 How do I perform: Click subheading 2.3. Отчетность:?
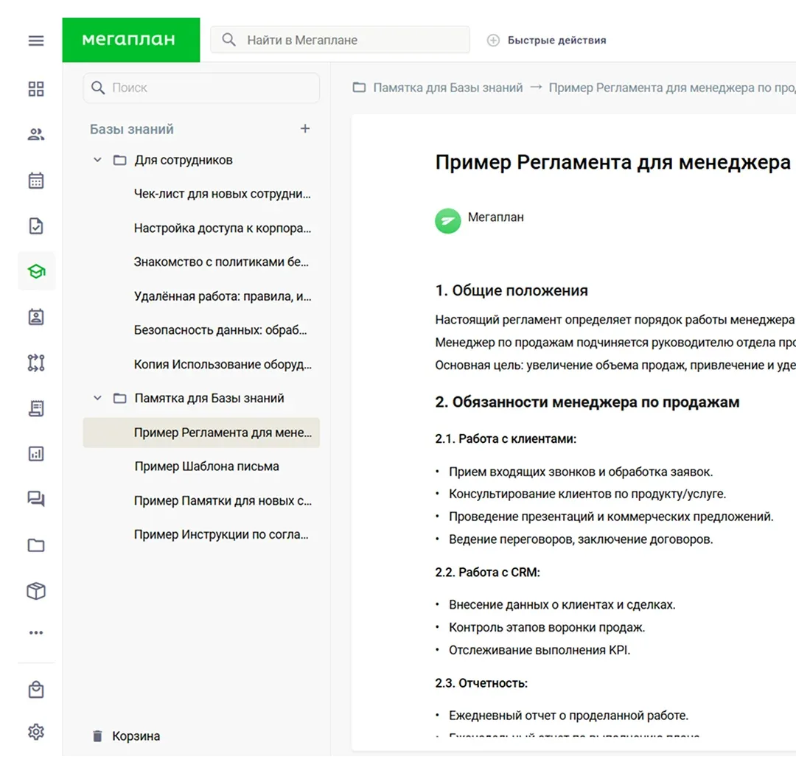(481, 683)
